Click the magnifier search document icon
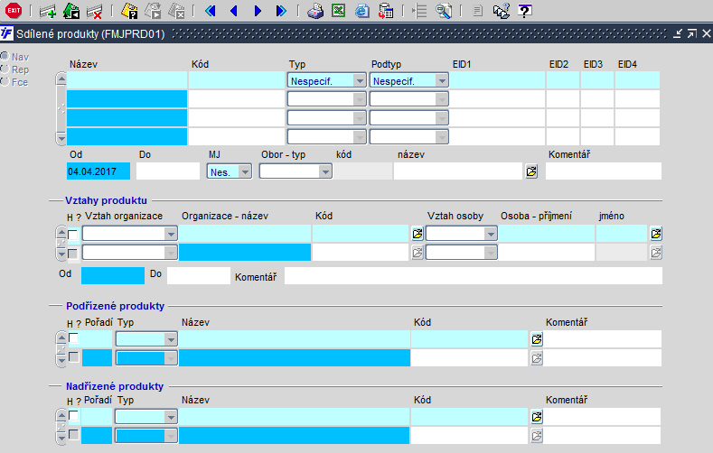 click(444, 11)
